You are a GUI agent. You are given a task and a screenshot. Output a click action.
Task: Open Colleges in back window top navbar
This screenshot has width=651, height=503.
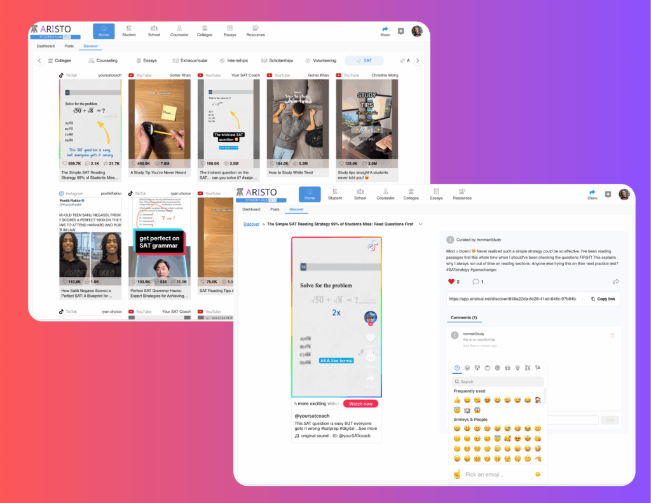point(205,31)
